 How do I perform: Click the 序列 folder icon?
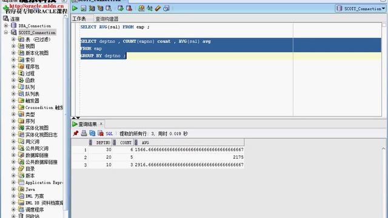point(21,121)
